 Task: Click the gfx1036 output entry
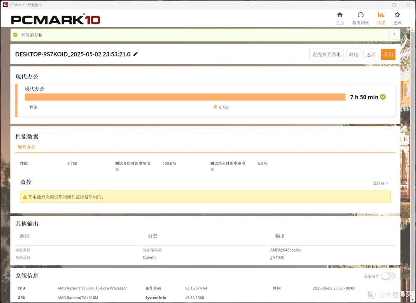(x=277, y=257)
